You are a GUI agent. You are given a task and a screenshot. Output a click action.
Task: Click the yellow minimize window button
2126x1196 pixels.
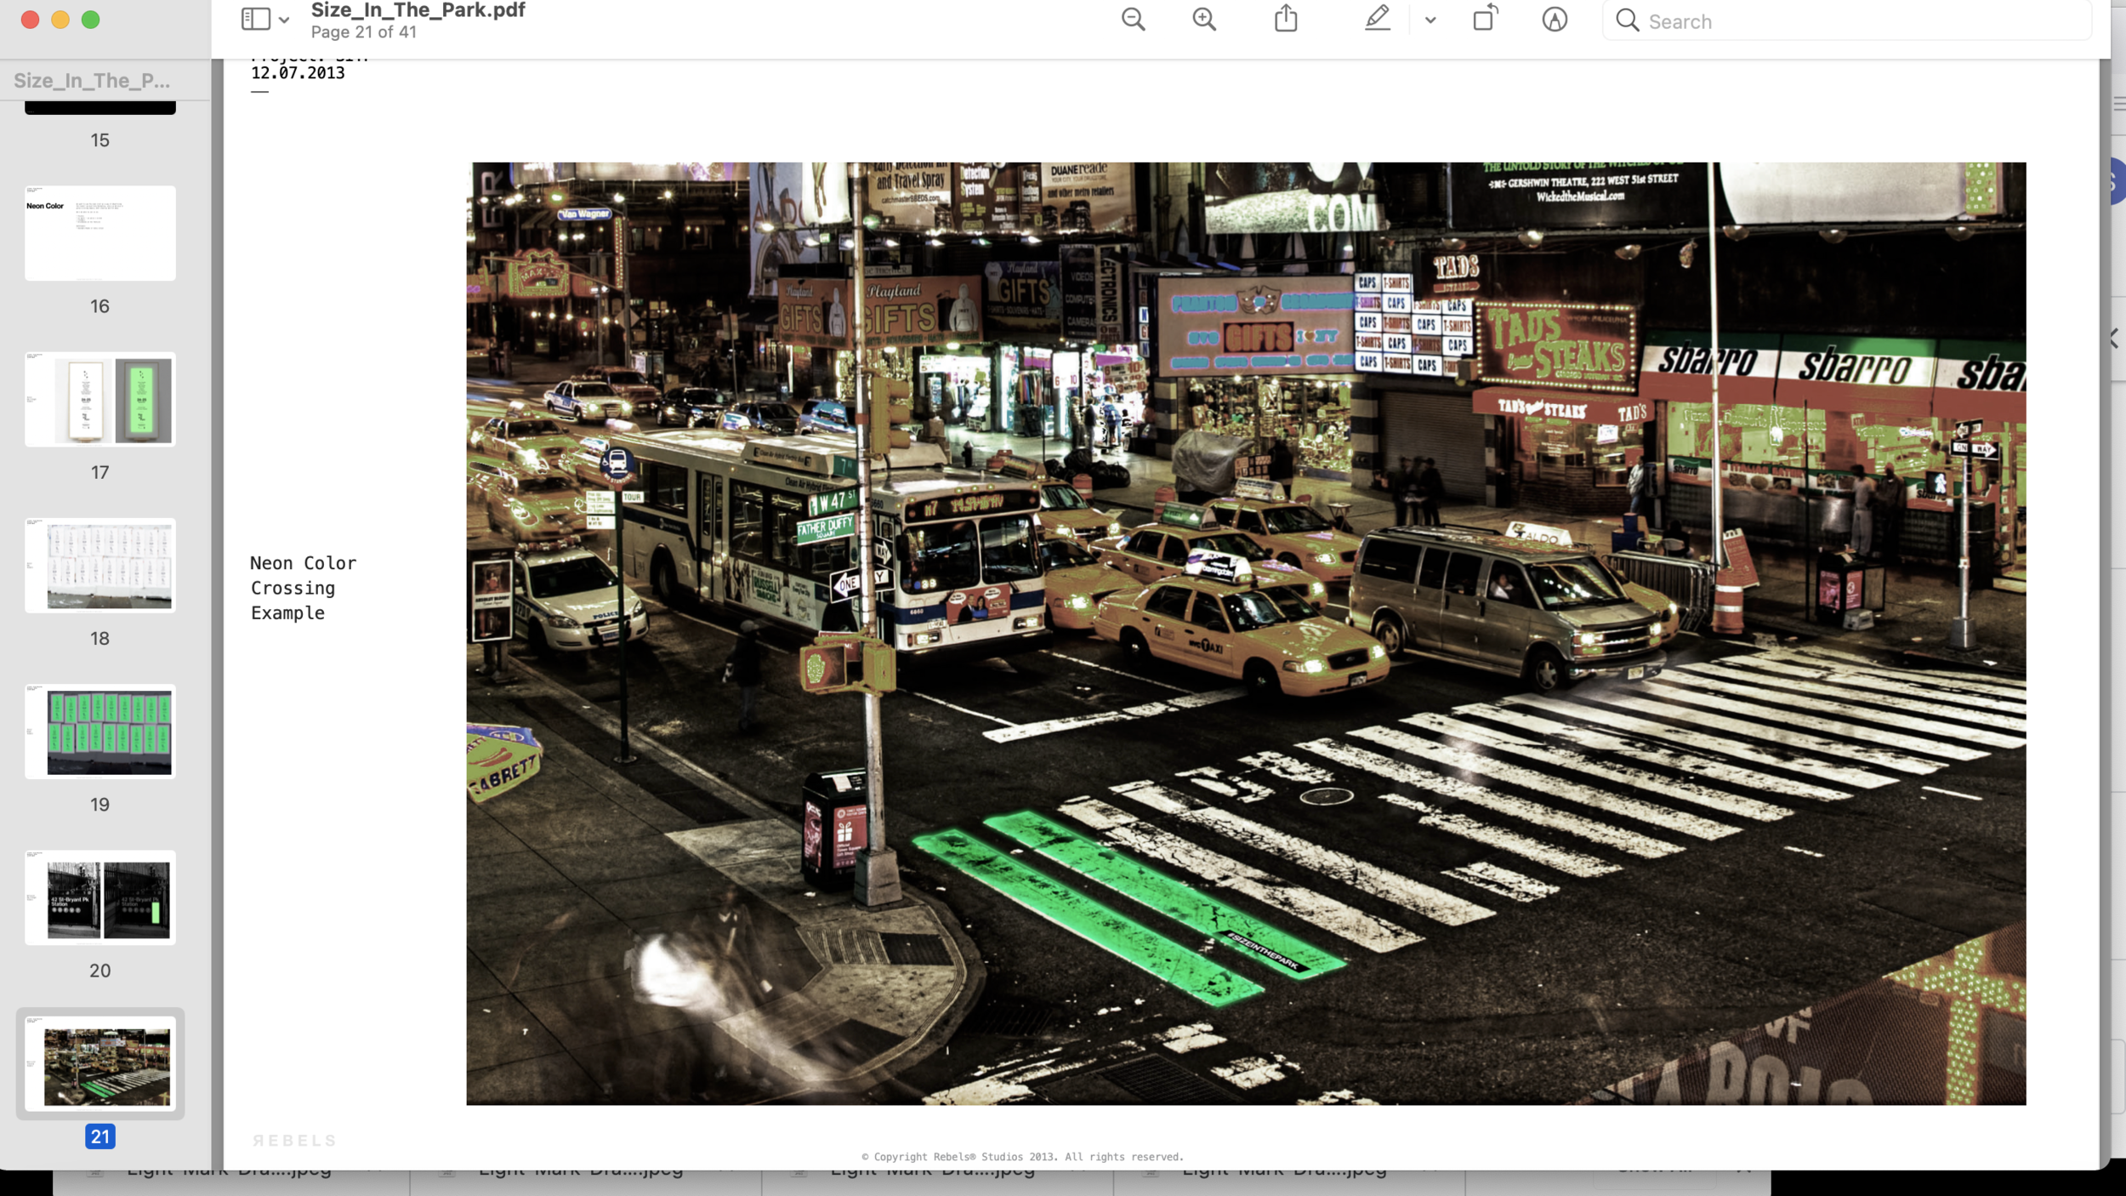pyautogui.click(x=60, y=20)
